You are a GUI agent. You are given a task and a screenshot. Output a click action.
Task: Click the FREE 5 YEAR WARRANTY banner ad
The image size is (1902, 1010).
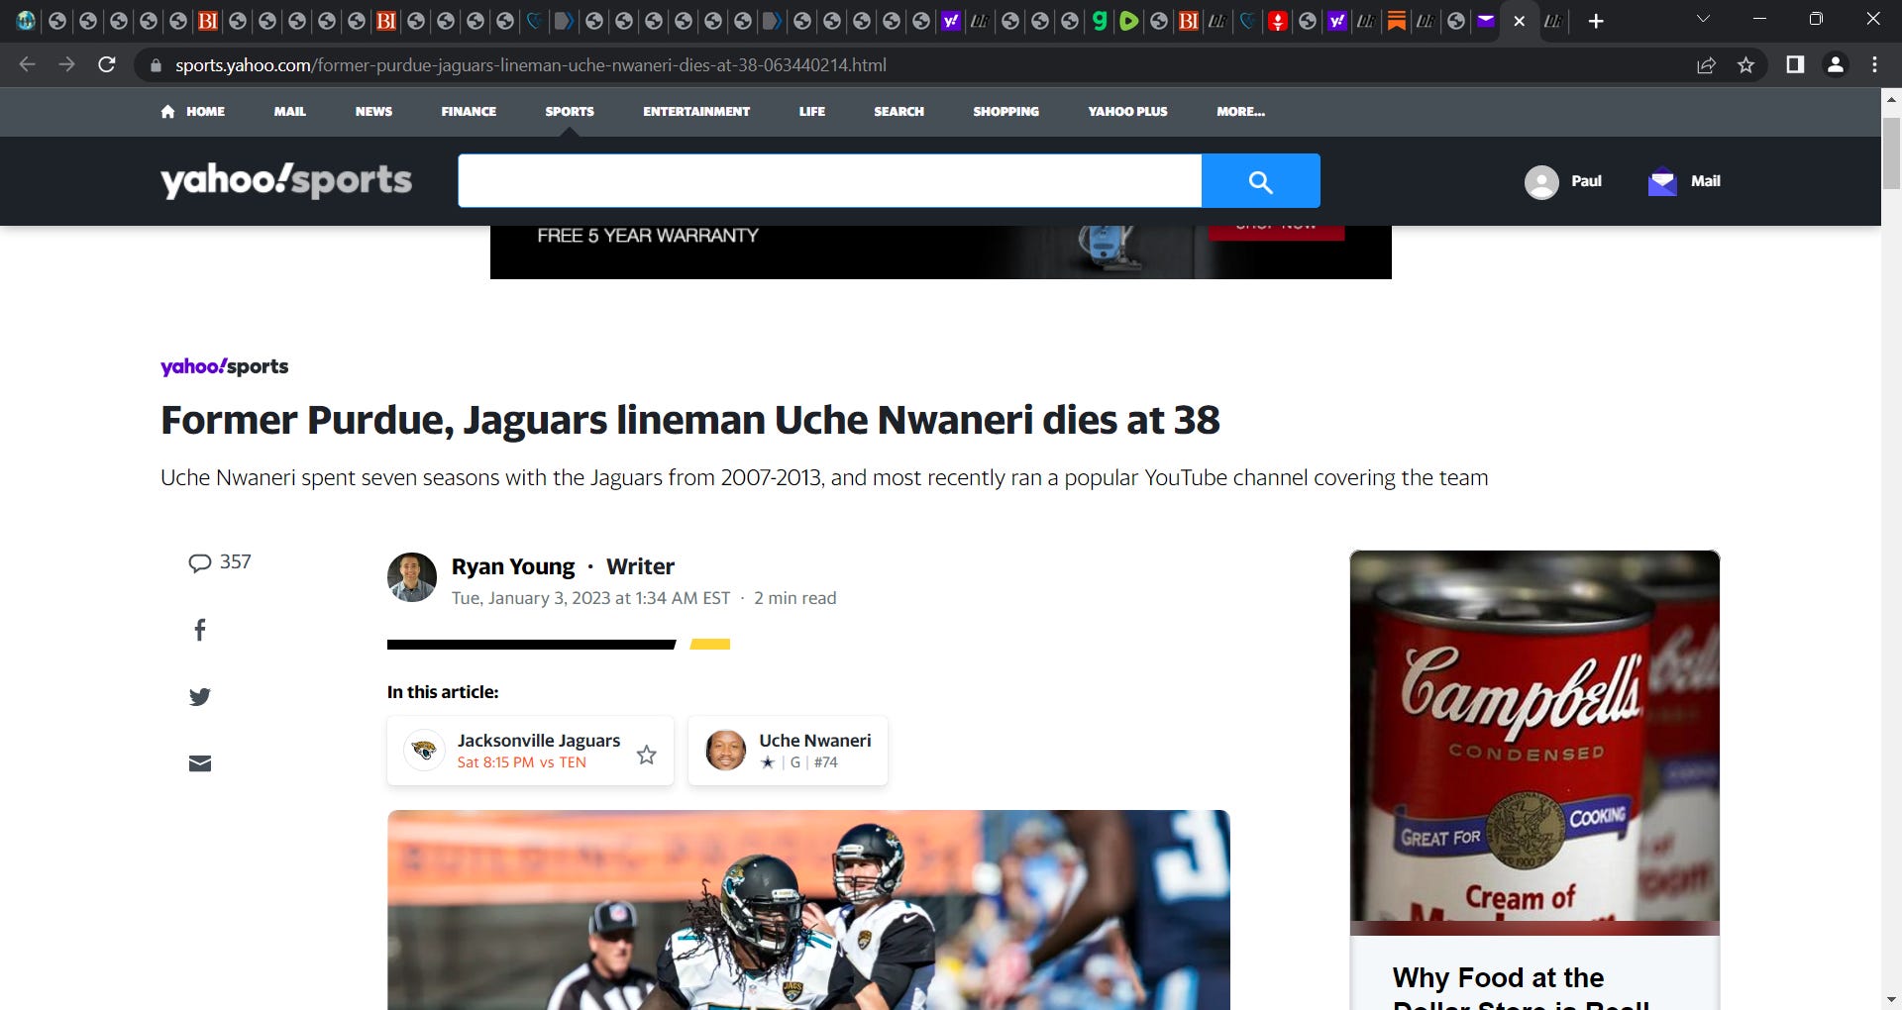pyautogui.click(x=940, y=252)
